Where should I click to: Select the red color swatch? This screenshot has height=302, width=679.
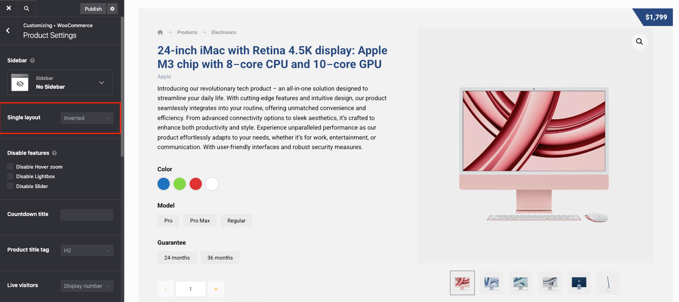coord(196,184)
